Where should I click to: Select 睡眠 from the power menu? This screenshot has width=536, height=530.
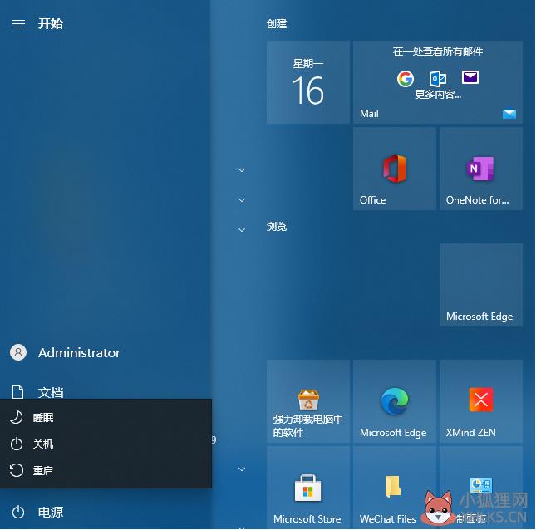(106, 417)
